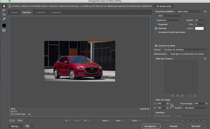Click map colors to transparent icon
The image size is (210, 129).
(172, 96)
